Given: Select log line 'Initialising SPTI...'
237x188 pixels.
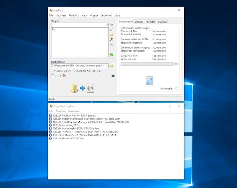Looking at the screenshot, I should (x=66, y=125).
